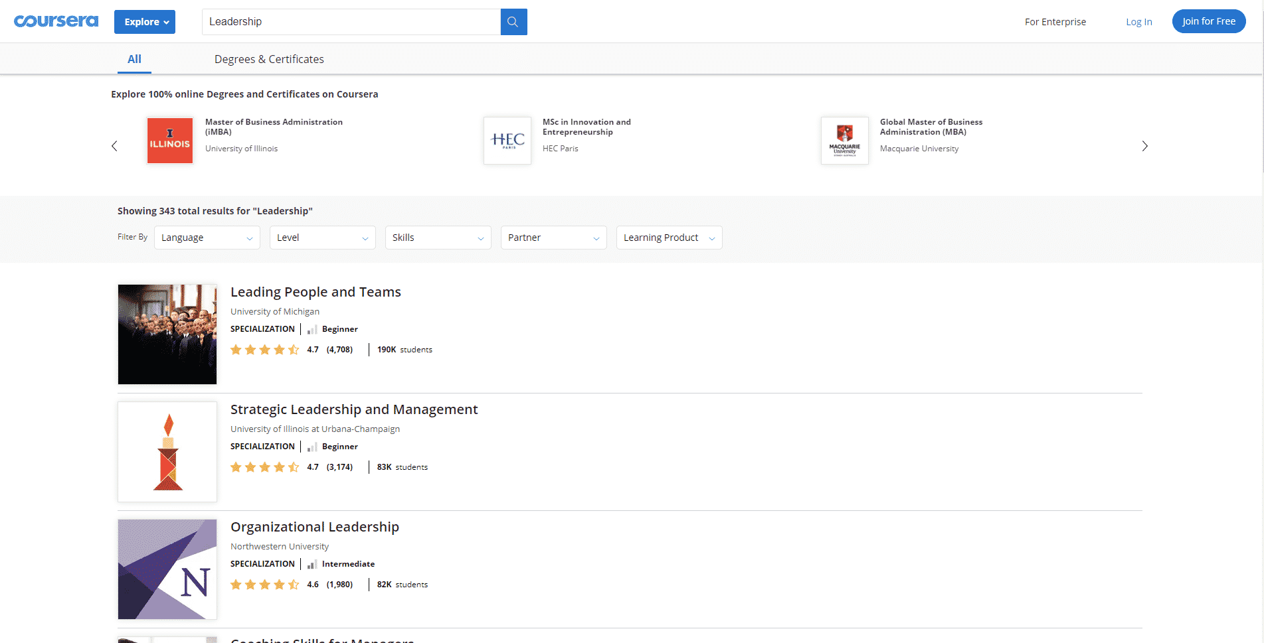Viewport: 1264px width, 643px height.
Task: Open the Skills filter dropdown
Action: point(438,238)
